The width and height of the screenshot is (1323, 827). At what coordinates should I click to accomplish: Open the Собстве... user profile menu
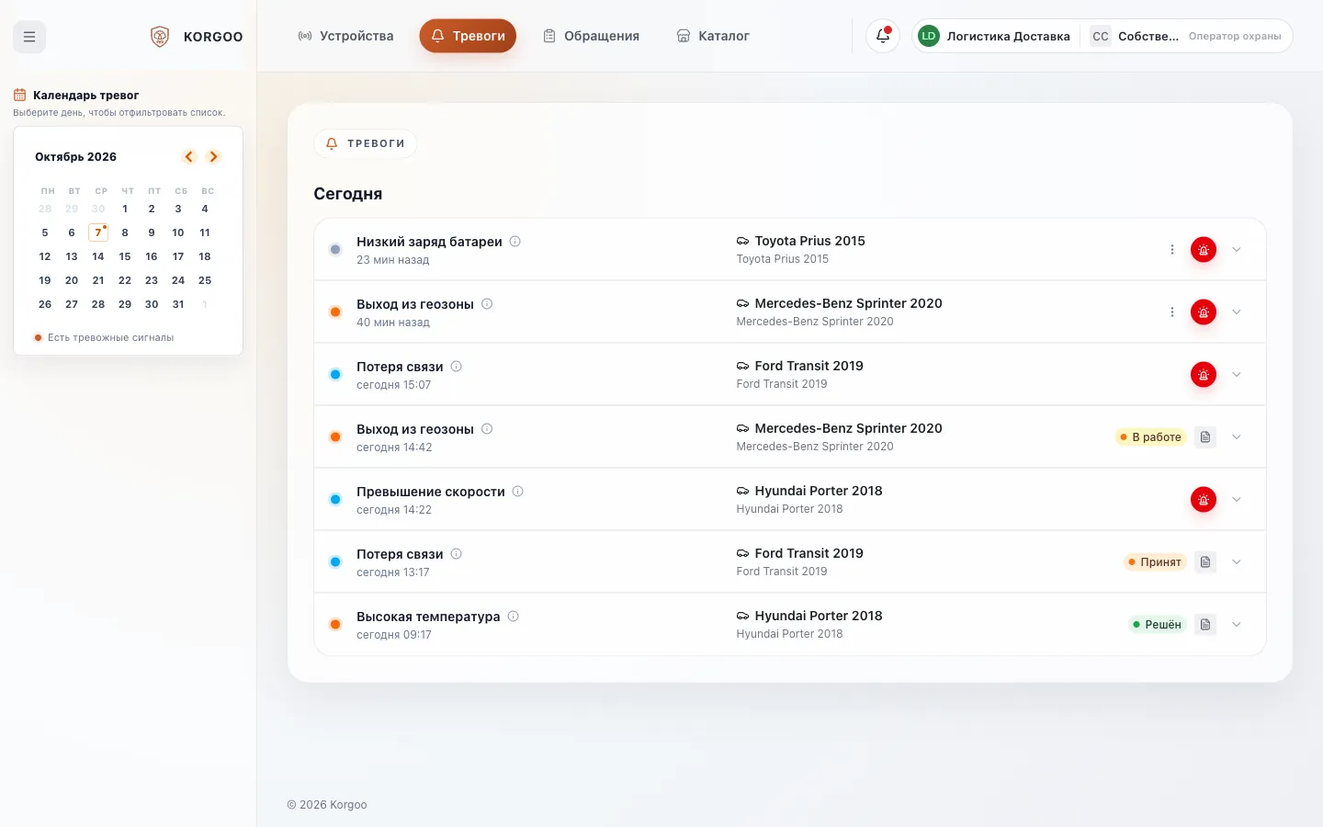tap(1187, 37)
